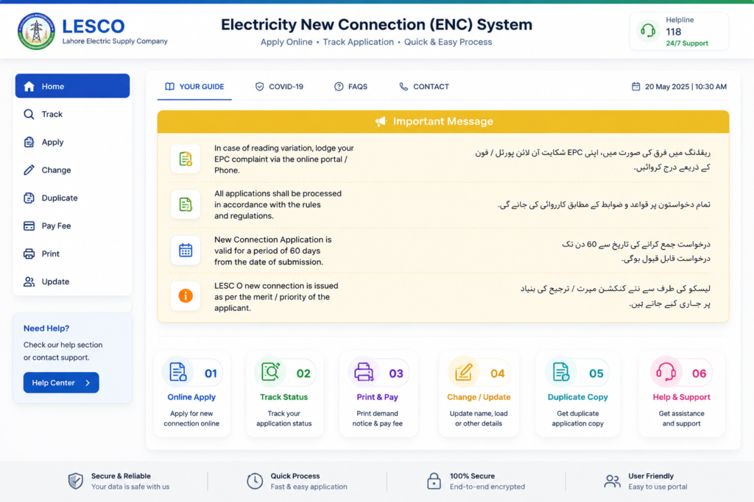Click the date 20 May 2025 | 10:30 AM

tap(686, 87)
